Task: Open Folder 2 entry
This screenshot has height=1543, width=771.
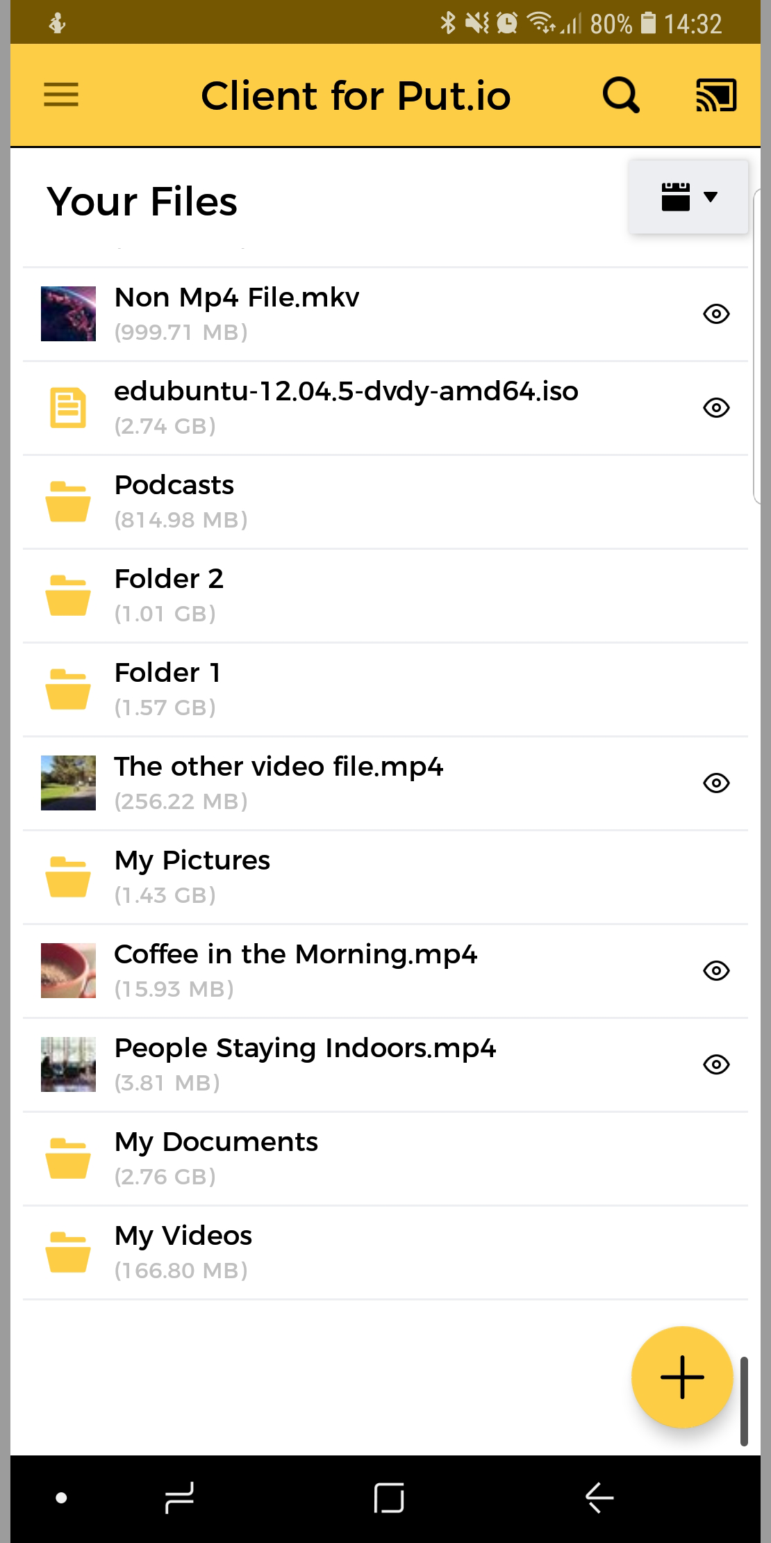Action: [385, 596]
